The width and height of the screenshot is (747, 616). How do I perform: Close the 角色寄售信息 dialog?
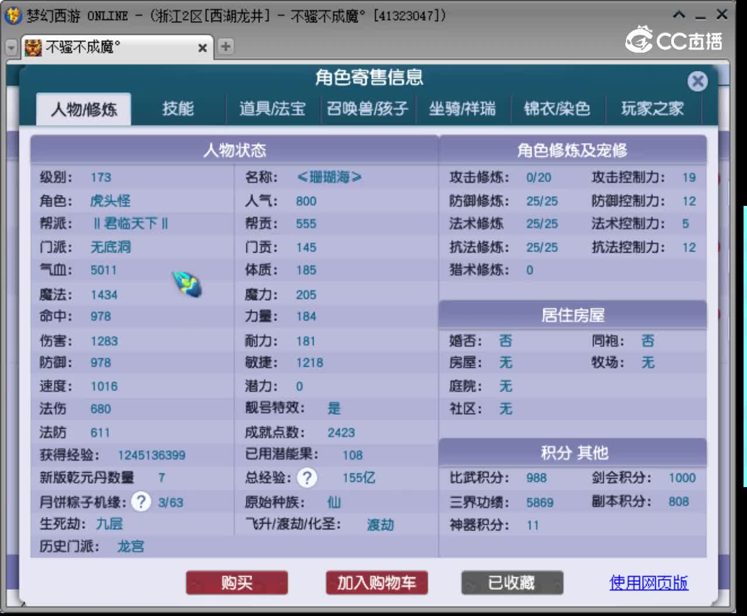(697, 81)
